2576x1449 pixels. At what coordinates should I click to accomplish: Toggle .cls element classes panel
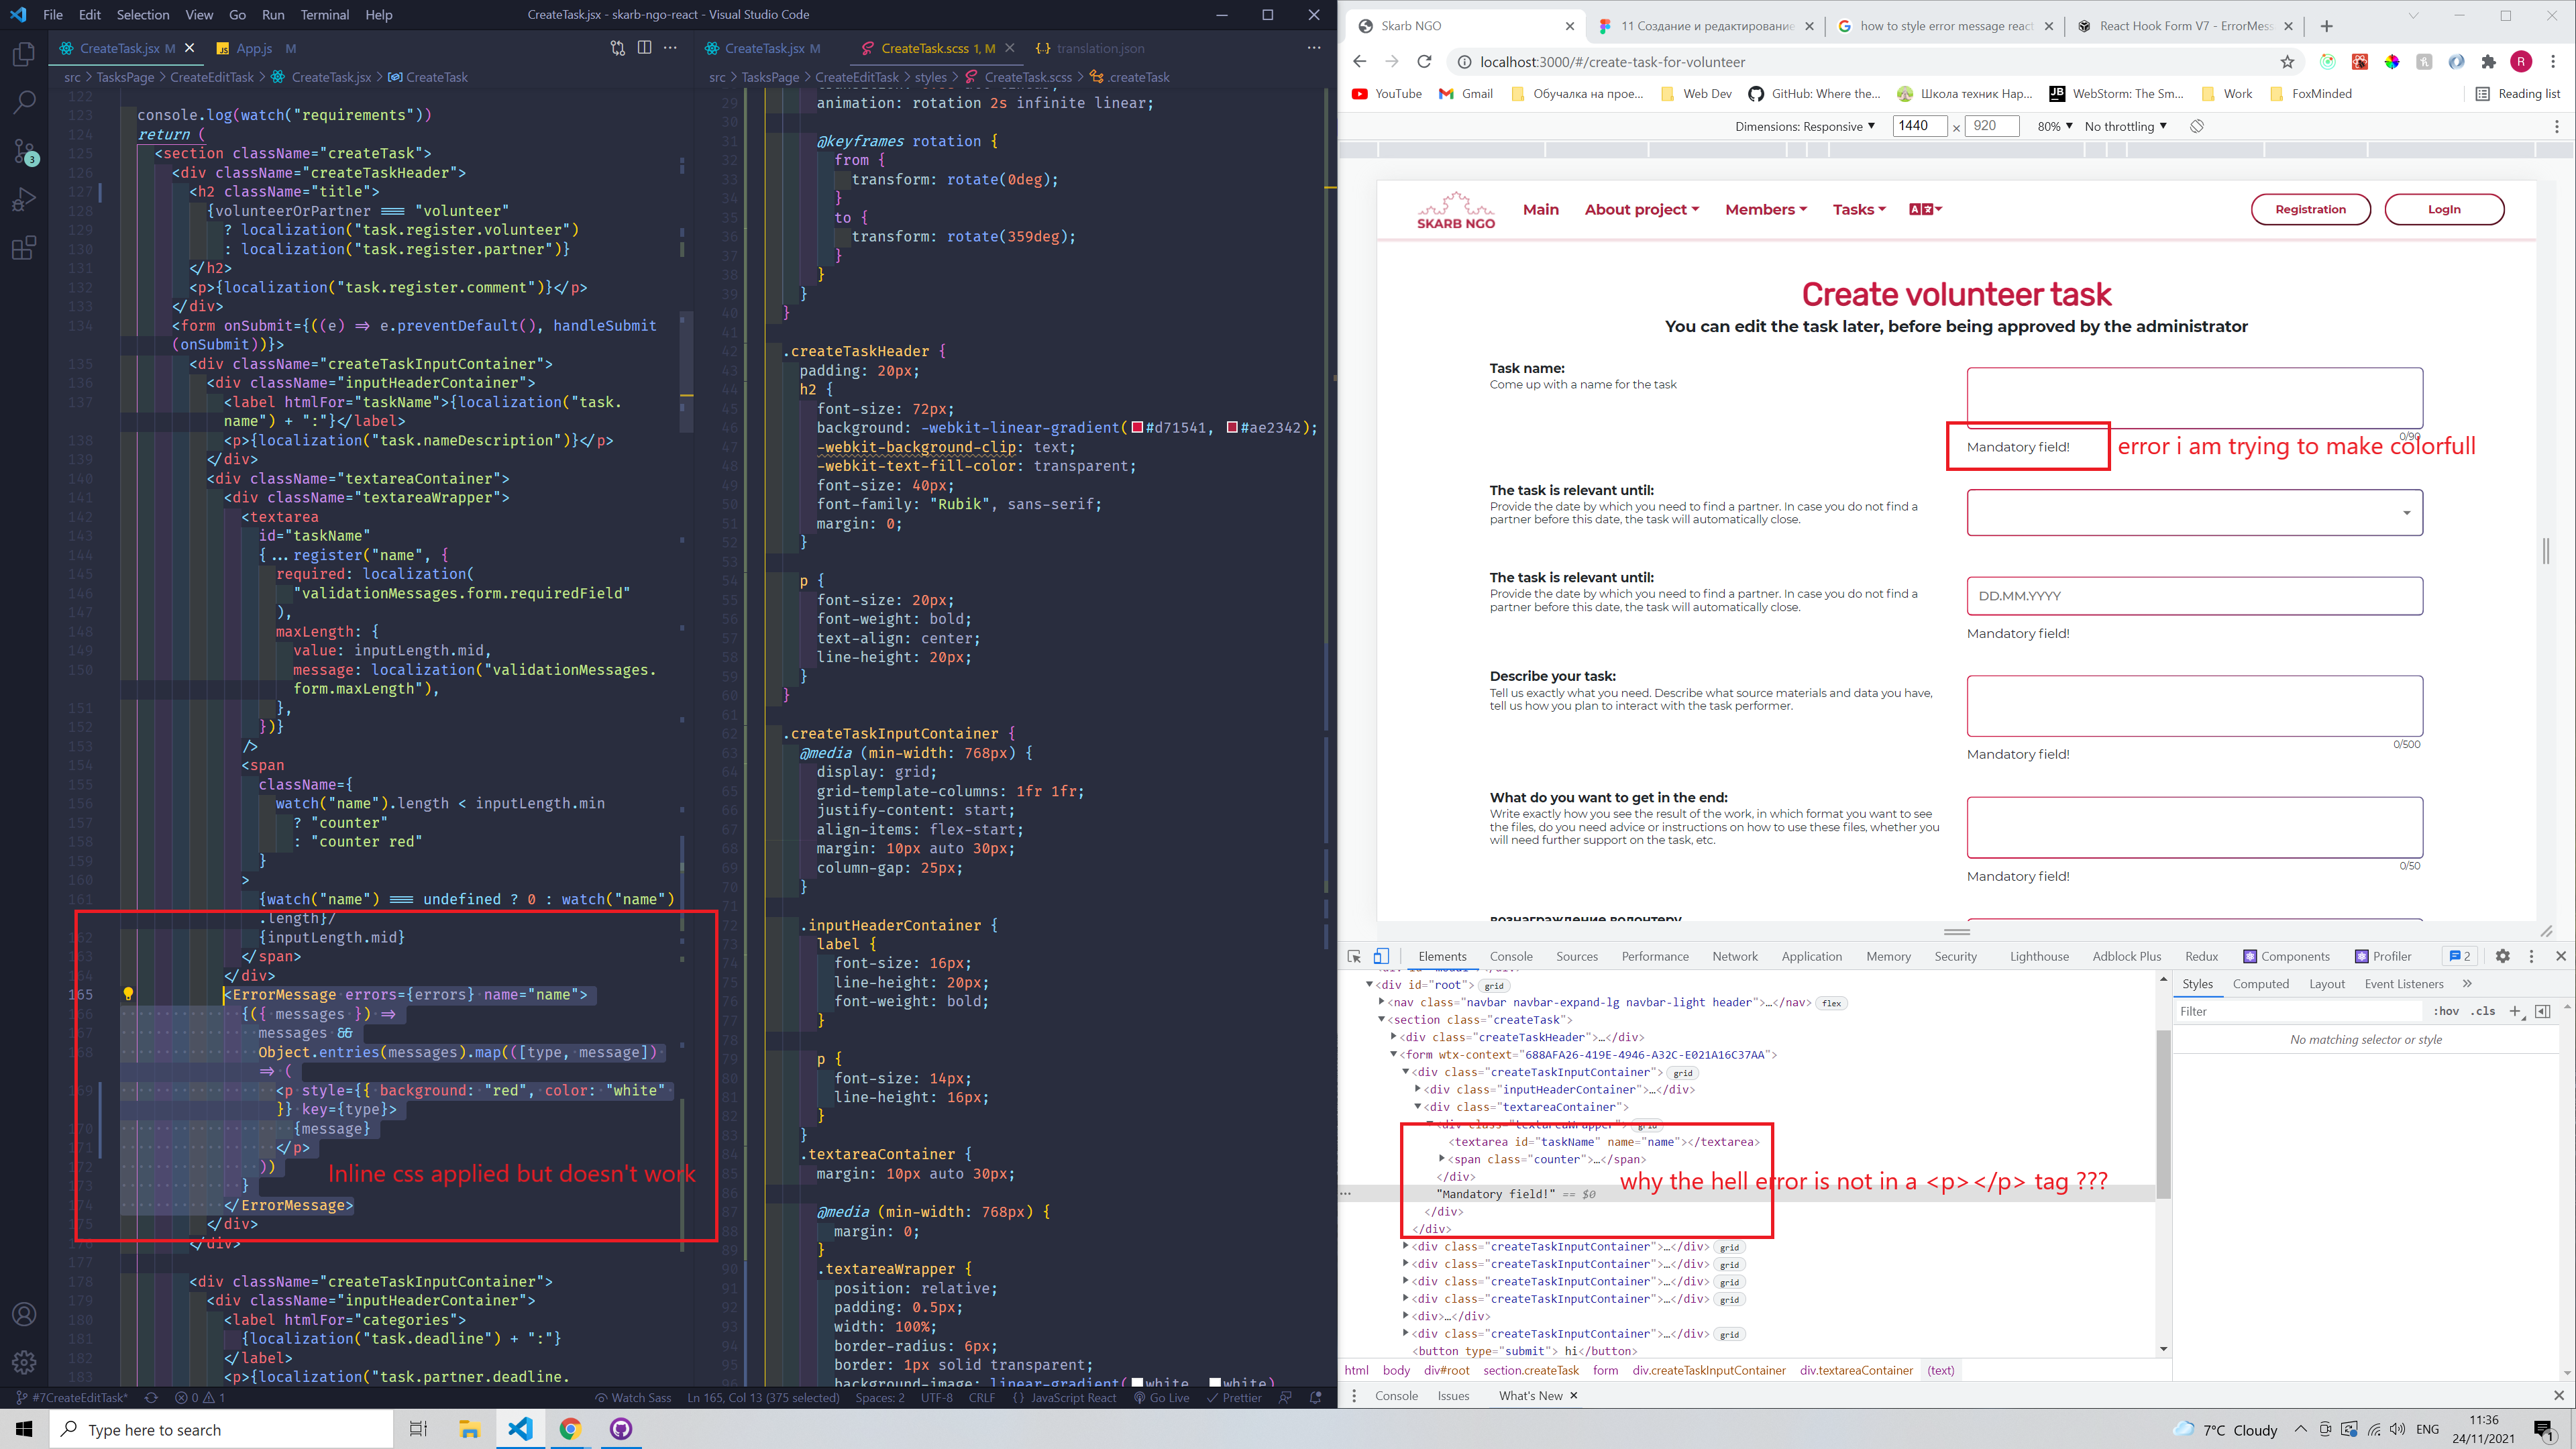(x=2483, y=1011)
